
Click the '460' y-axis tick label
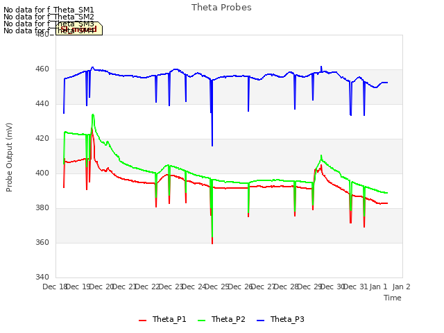pos(42,69)
